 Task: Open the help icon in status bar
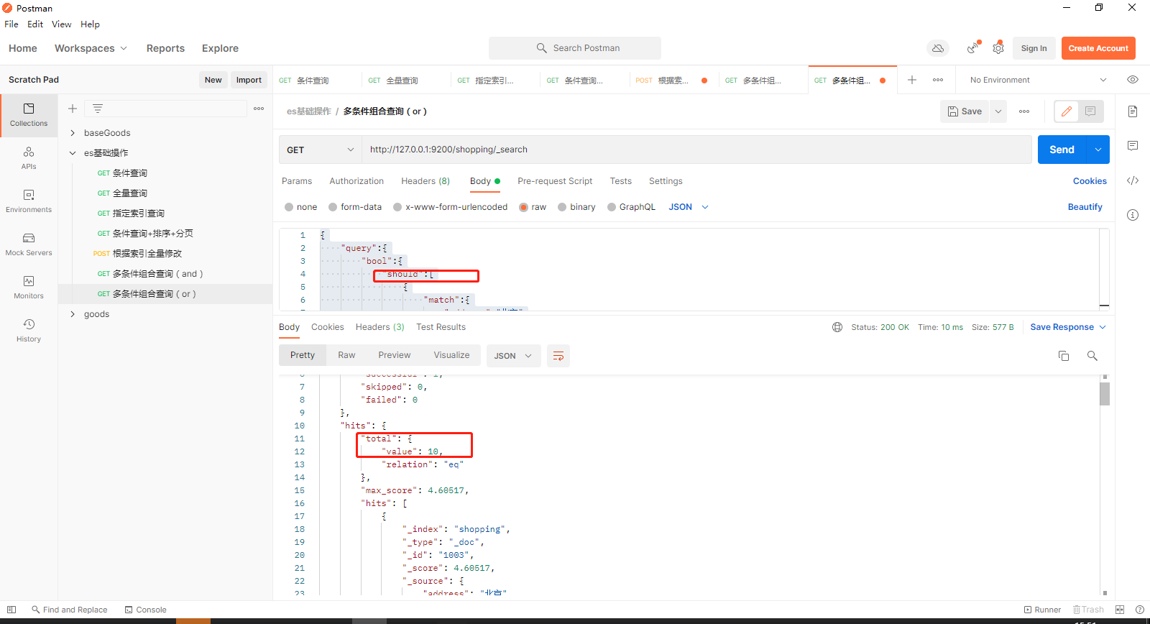1140,610
